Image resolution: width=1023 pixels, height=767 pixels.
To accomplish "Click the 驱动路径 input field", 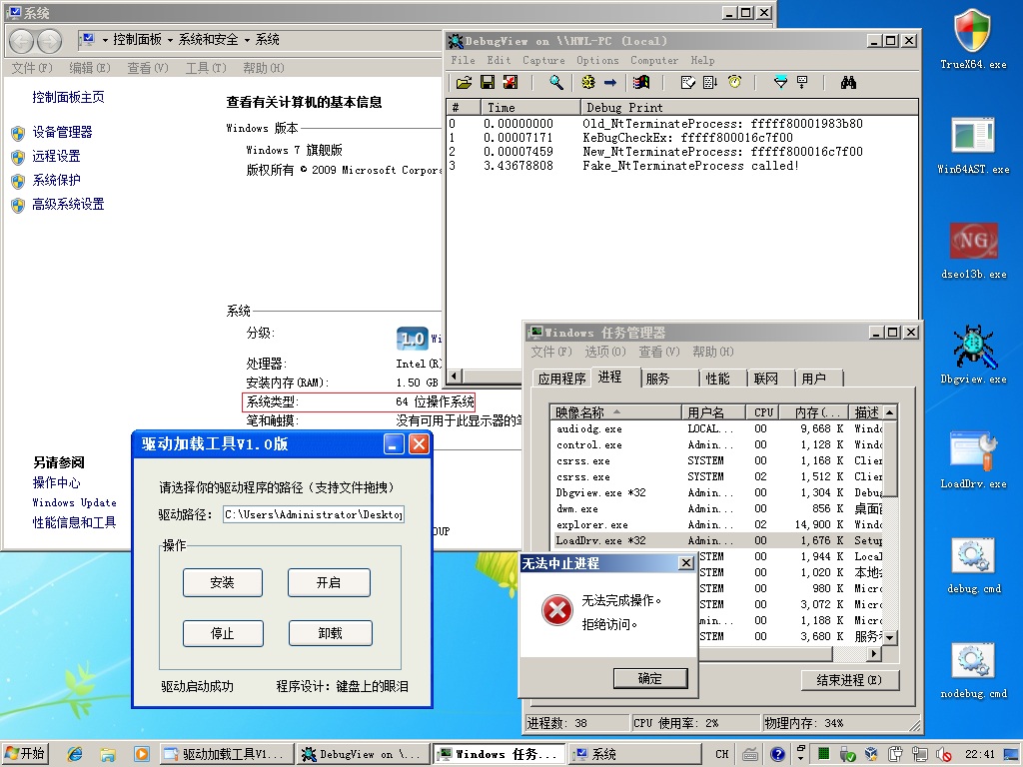I will click(313, 514).
